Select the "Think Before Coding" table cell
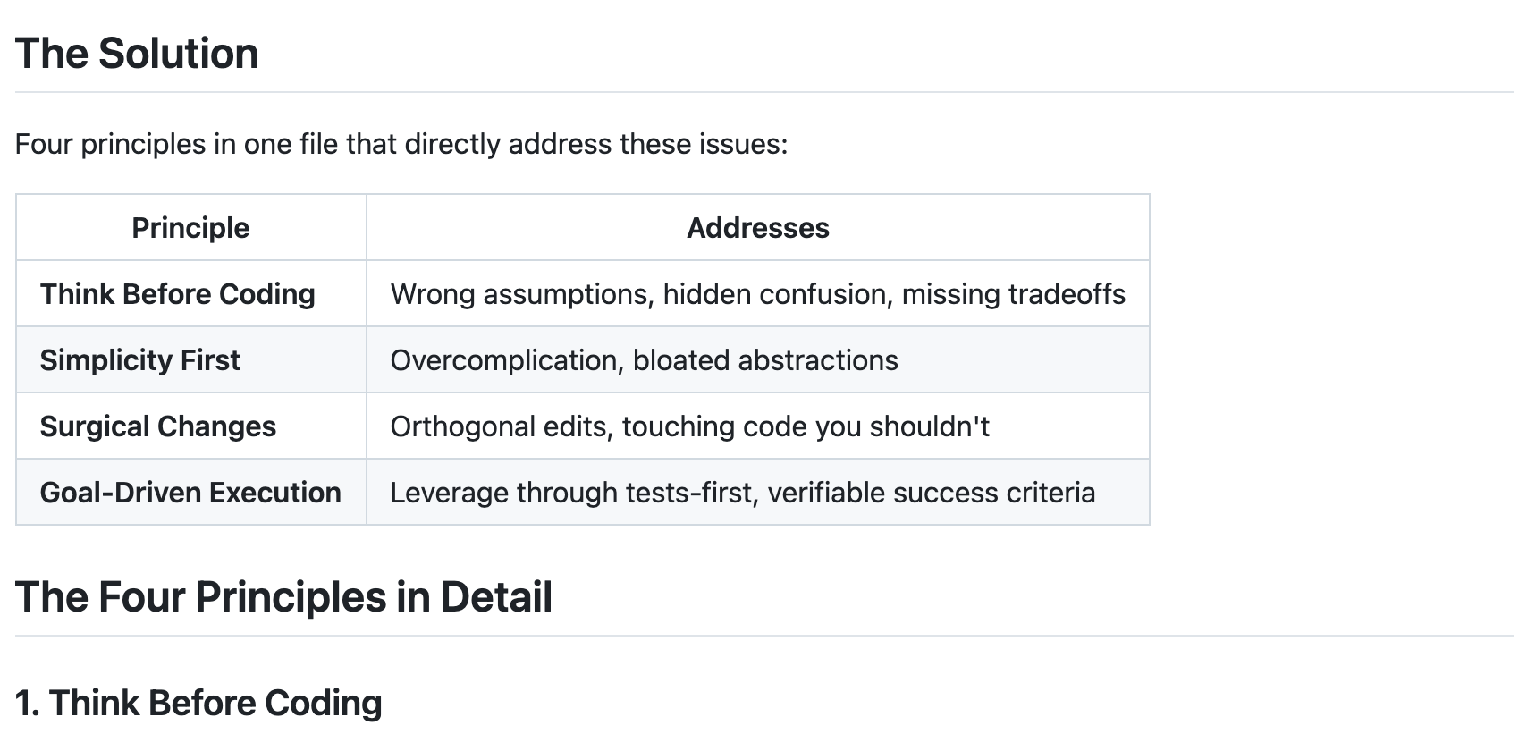Screen dimensions: 1527x751 191,294
